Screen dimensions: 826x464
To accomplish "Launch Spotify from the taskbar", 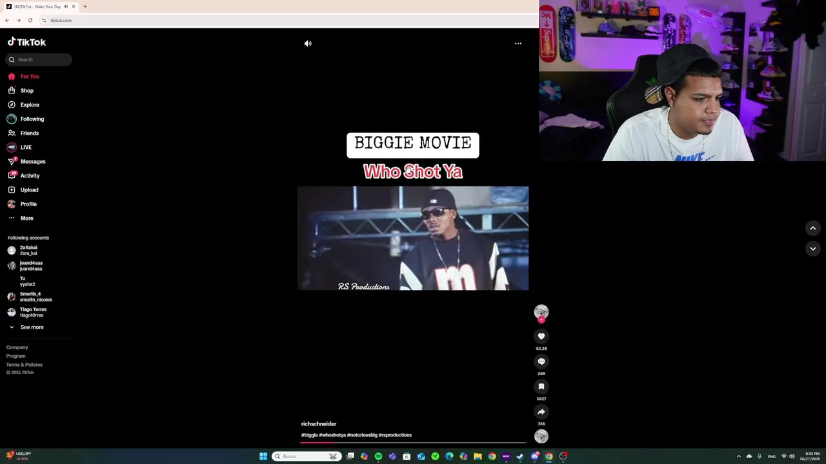I will coord(378,456).
